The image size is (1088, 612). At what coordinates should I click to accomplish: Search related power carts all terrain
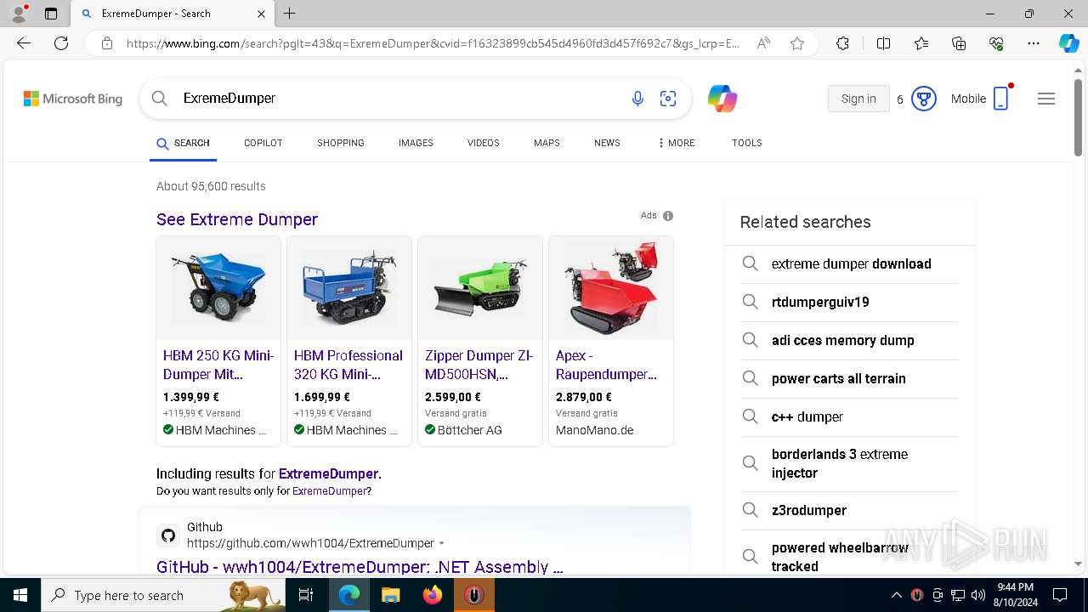click(850, 378)
